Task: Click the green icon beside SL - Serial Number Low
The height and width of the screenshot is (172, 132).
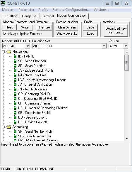Action: click(15, 136)
